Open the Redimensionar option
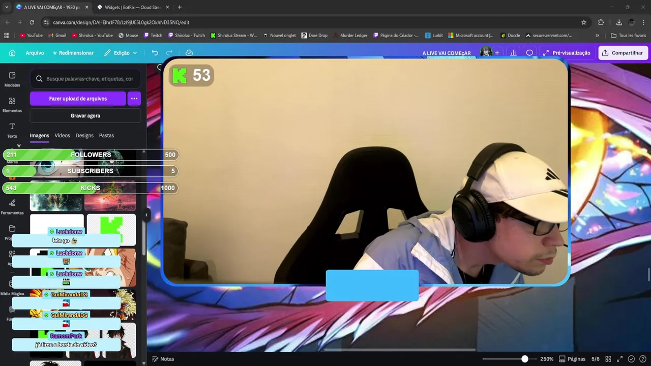The image size is (651, 366). 73,53
